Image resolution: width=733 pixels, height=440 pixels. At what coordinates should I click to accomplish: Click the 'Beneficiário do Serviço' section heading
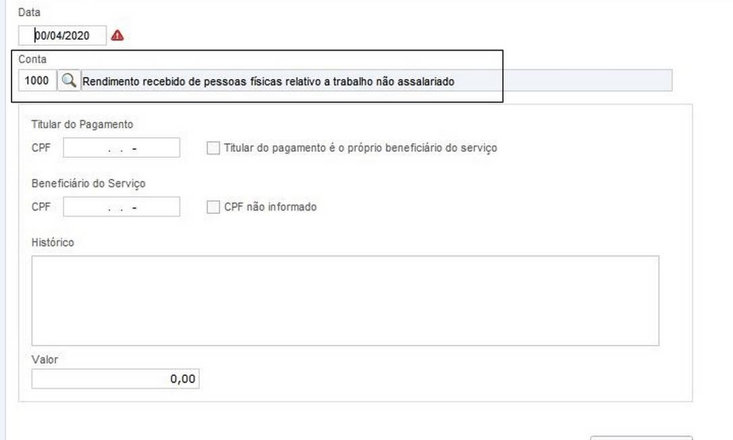click(x=88, y=184)
